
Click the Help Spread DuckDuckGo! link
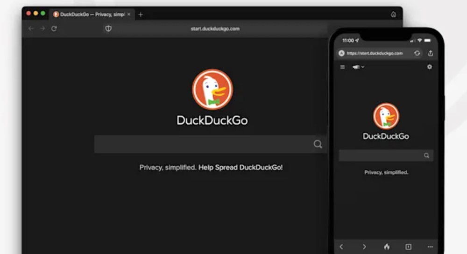pos(241,168)
